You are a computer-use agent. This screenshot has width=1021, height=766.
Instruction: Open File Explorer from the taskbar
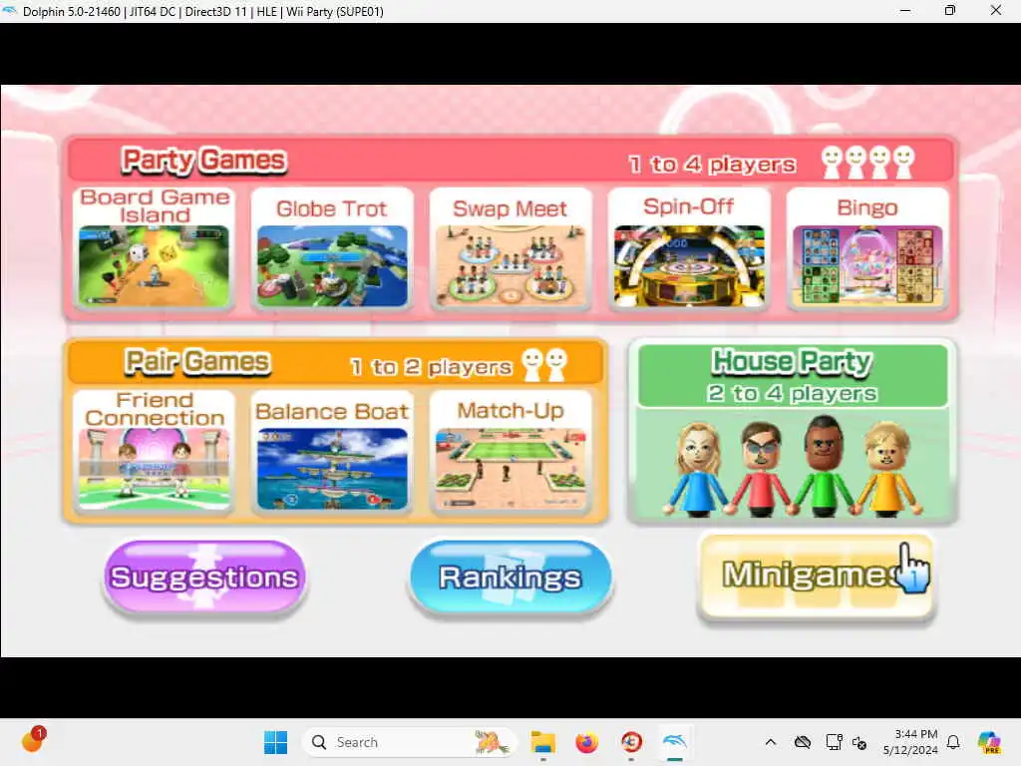(x=543, y=742)
